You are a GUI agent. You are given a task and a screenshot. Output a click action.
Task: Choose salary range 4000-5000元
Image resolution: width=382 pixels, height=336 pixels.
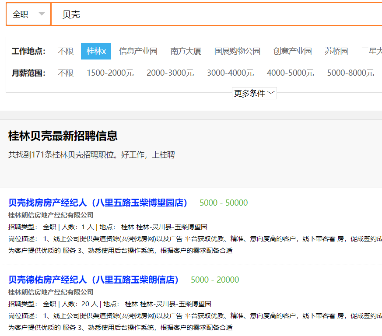pyautogui.click(x=291, y=73)
